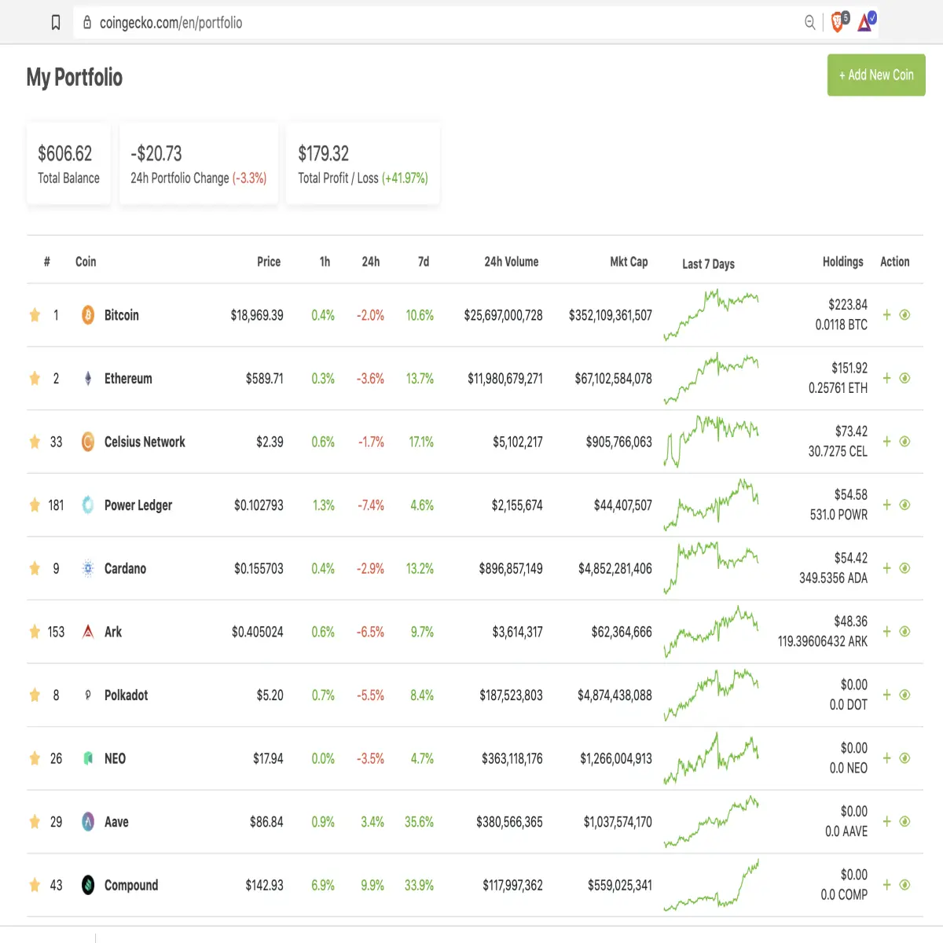
Task: Add a Polkadot transaction via plus icon
Action: point(886,695)
